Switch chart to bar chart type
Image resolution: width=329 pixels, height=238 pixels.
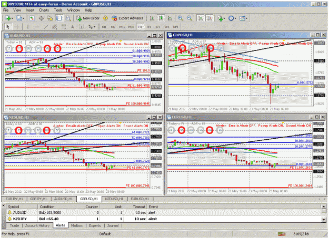click(152, 18)
